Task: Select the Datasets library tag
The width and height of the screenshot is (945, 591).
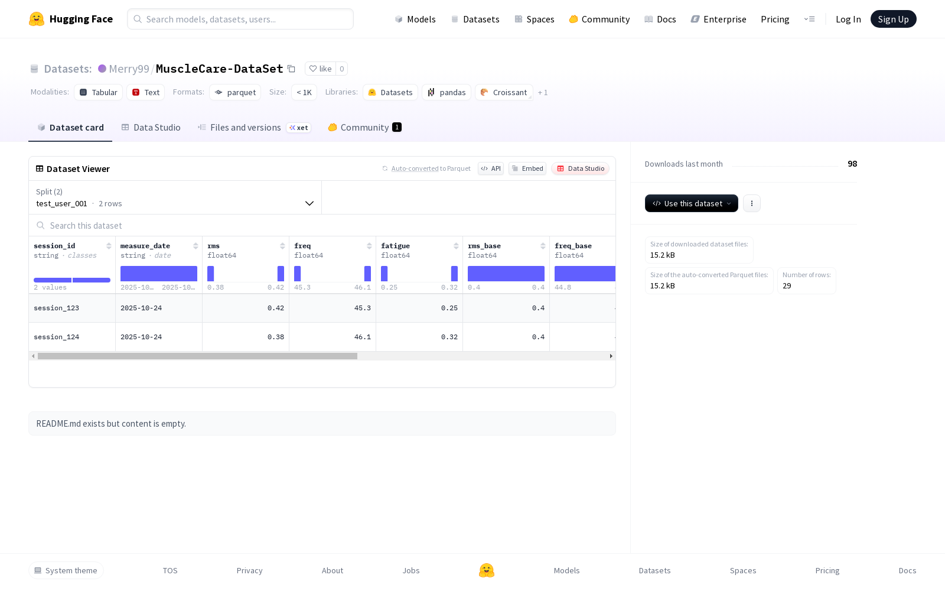Action: [390, 92]
